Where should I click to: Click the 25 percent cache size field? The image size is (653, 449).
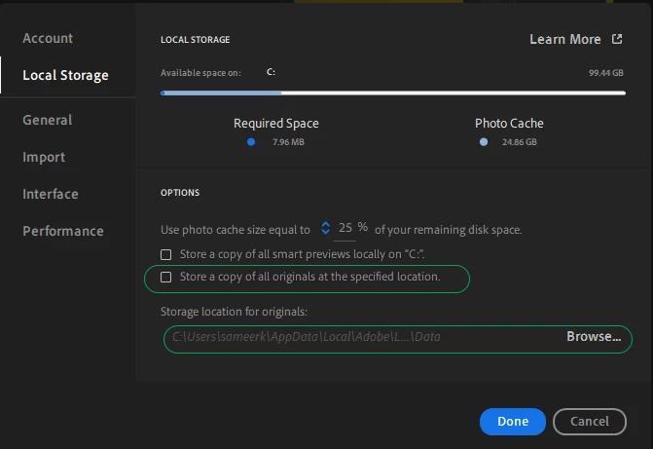tap(345, 228)
